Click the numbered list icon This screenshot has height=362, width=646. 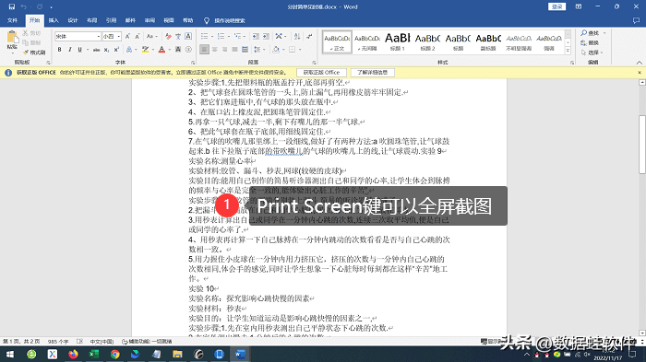221,37
